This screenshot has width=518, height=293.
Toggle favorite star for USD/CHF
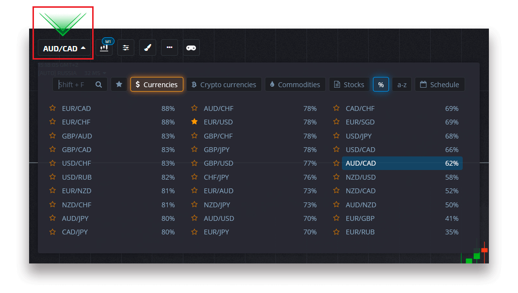[x=52, y=163]
